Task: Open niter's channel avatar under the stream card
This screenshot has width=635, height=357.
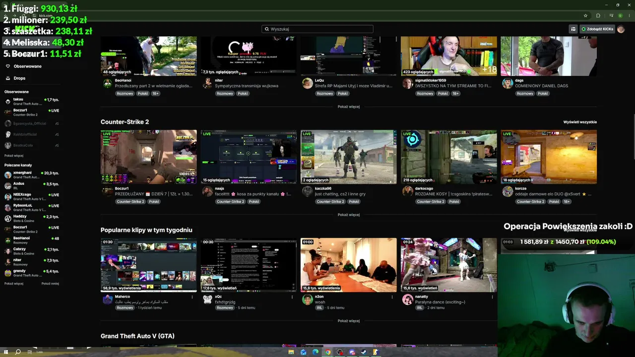Action: [x=207, y=83]
